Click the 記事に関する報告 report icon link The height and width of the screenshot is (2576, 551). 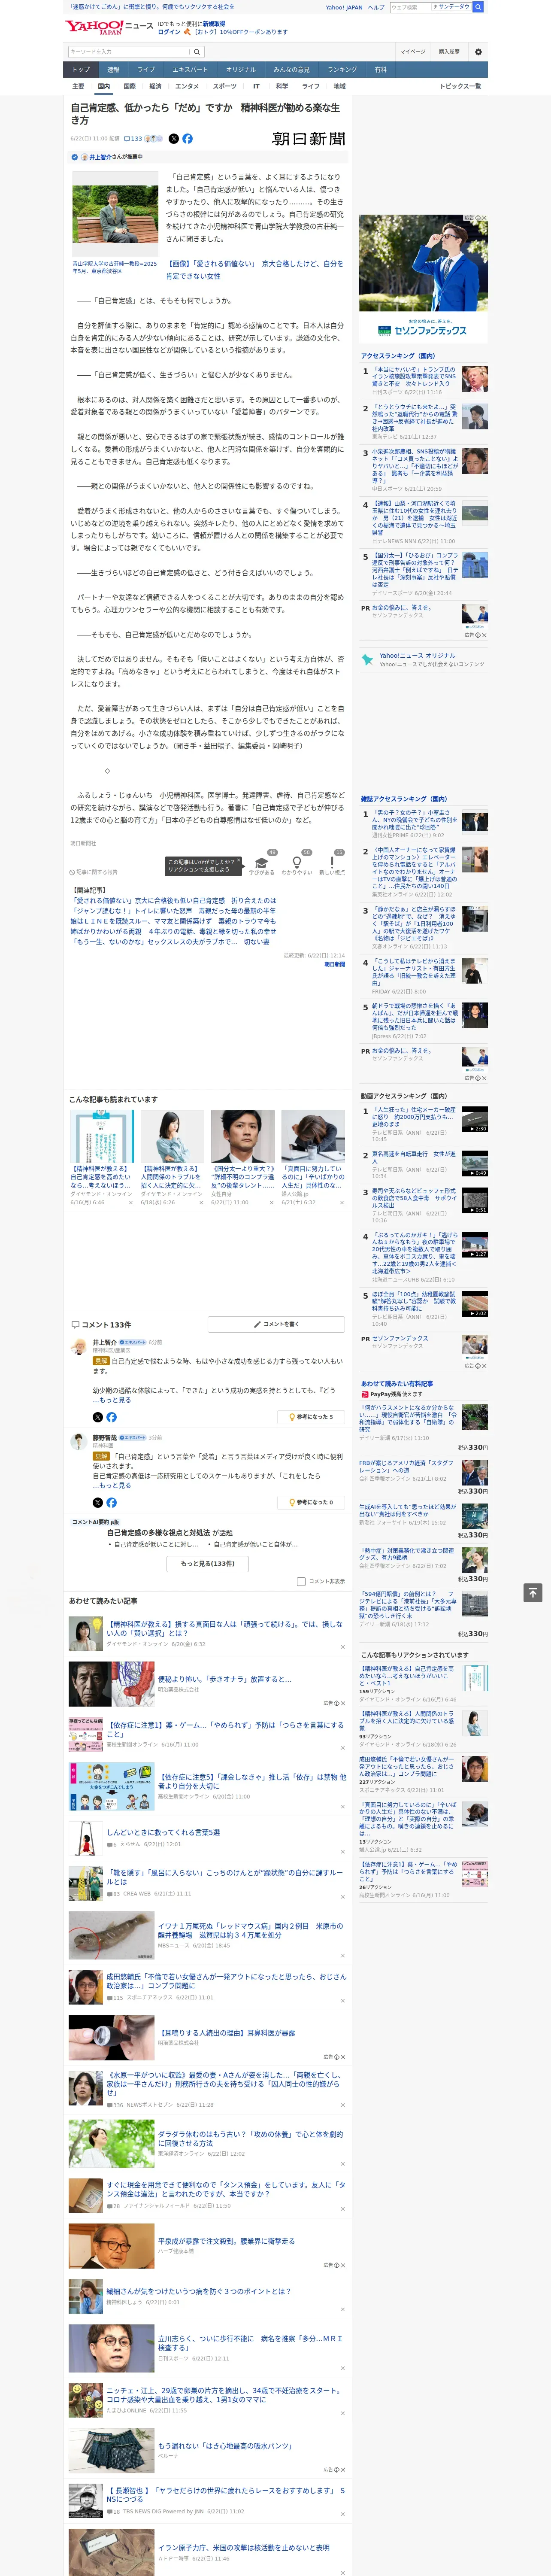(x=94, y=872)
